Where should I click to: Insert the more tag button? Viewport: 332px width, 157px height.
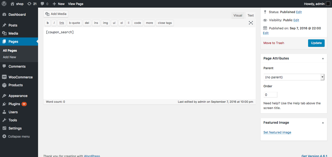[150, 23]
